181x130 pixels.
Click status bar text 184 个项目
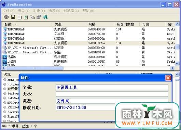pyautogui.click(x=10, y=126)
